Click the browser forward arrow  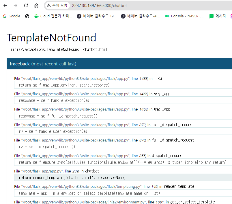[x=16, y=5]
